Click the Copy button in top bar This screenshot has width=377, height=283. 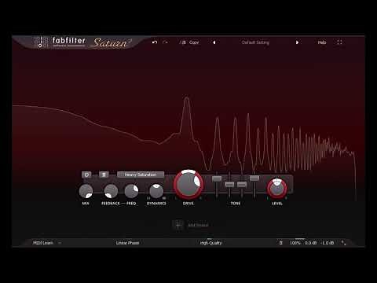[194, 42]
